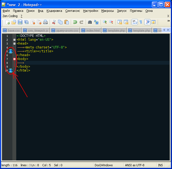Click the New file toolbar icon
Screen dimensions: 172x169
(7, 22)
